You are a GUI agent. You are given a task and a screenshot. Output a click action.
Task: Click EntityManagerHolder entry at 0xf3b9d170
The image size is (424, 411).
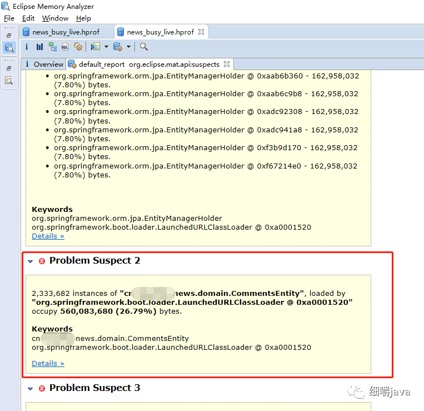point(206,152)
